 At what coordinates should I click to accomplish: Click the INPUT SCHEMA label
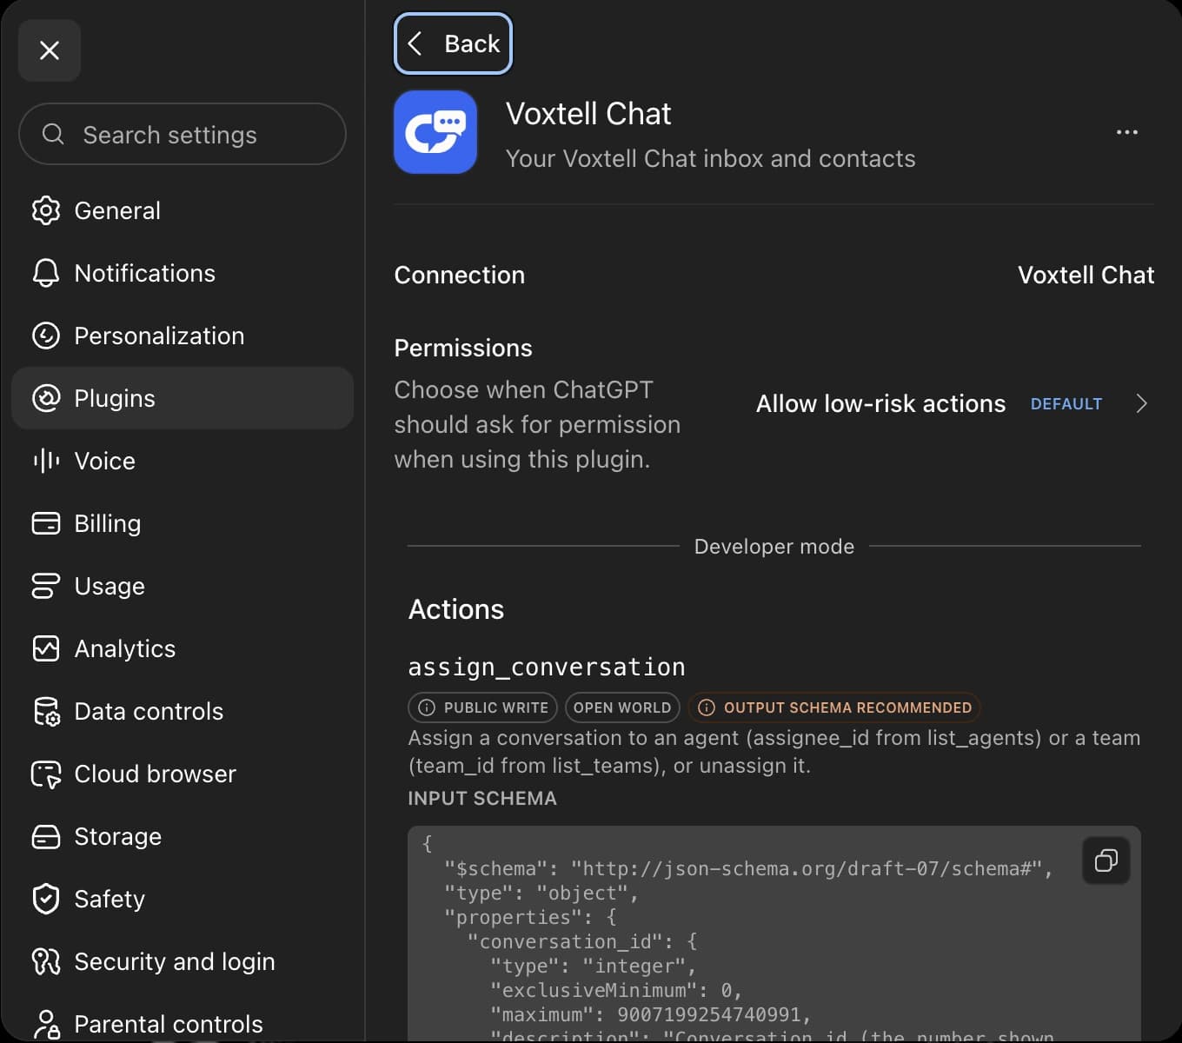tap(482, 798)
